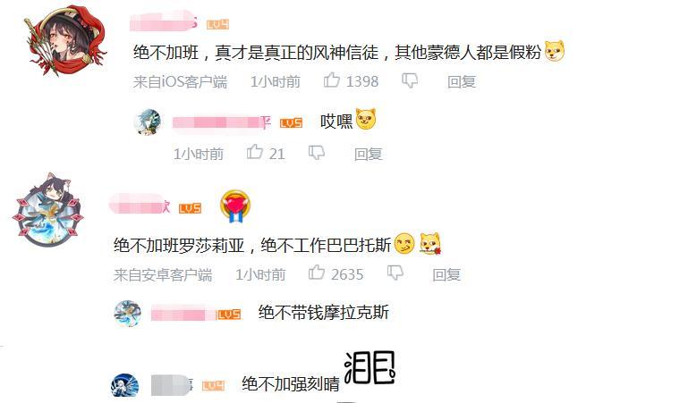Click the LV4 badge of the first commenter
Viewport: 688px width, 403px height.
(217, 24)
